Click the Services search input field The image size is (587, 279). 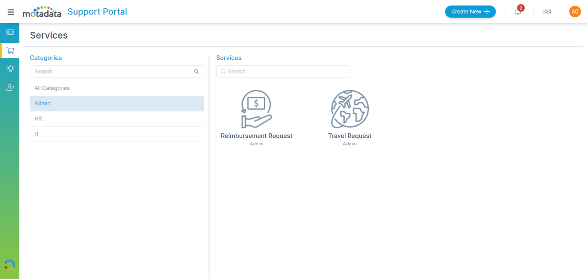click(283, 71)
